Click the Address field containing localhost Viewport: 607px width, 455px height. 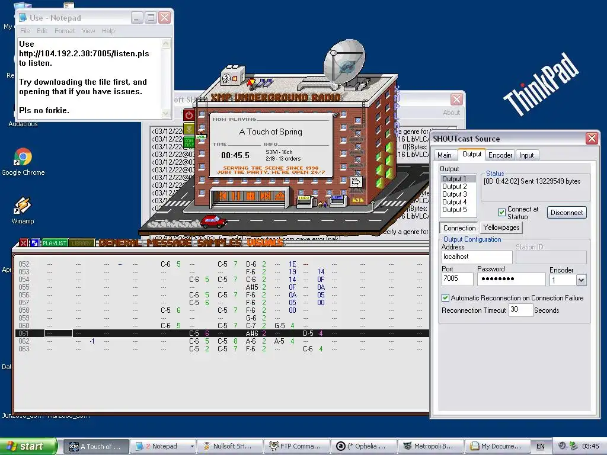pyautogui.click(x=477, y=257)
